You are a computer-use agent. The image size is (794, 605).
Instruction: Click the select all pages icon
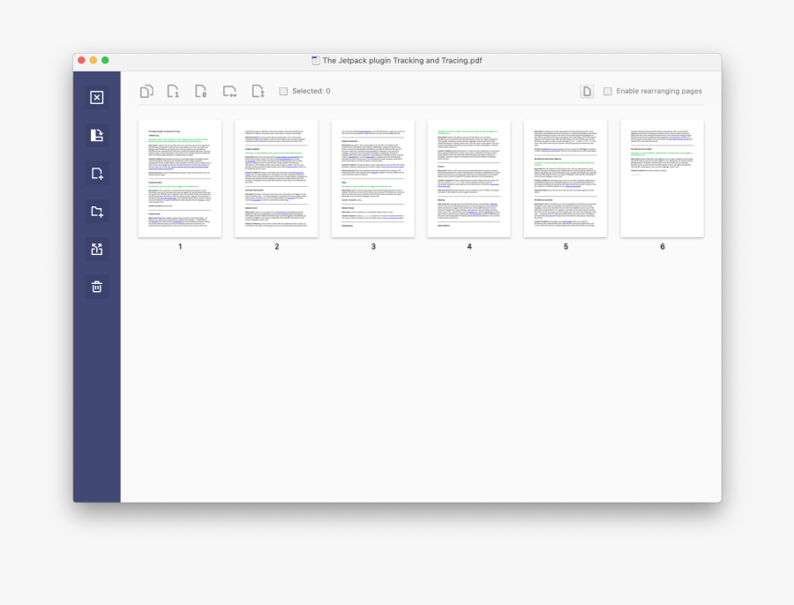146,91
